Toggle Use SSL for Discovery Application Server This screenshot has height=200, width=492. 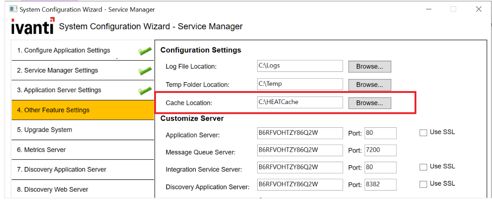tap(423, 184)
